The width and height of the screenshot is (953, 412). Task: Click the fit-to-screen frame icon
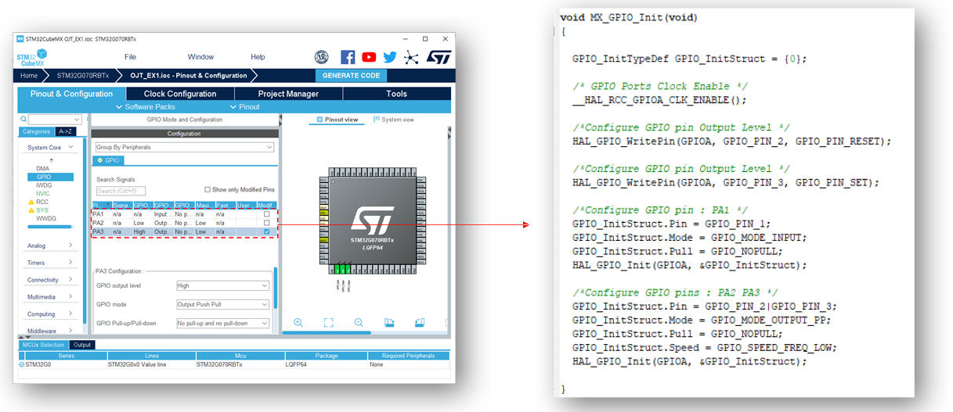328,323
